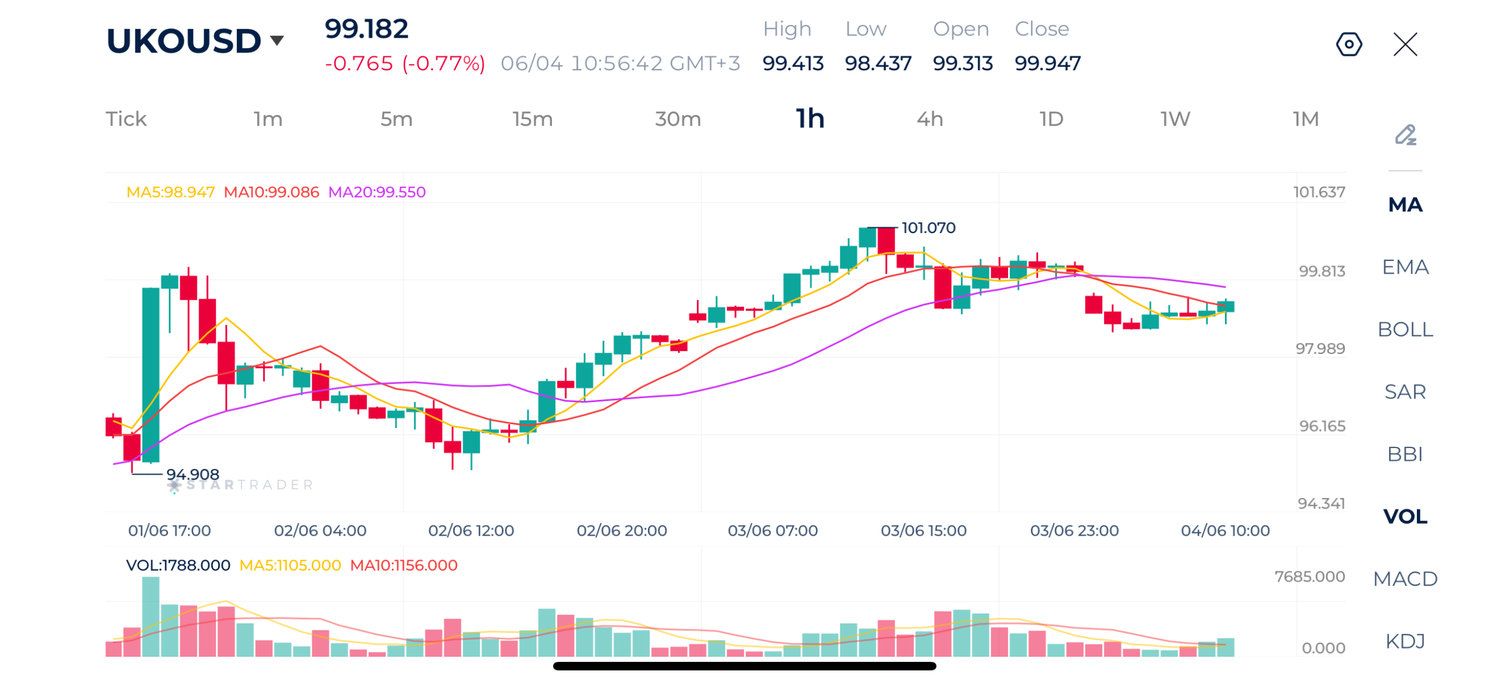Switch sub-chart to MACD indicator
The image size is (1489, 684).
click(1405, 578)
